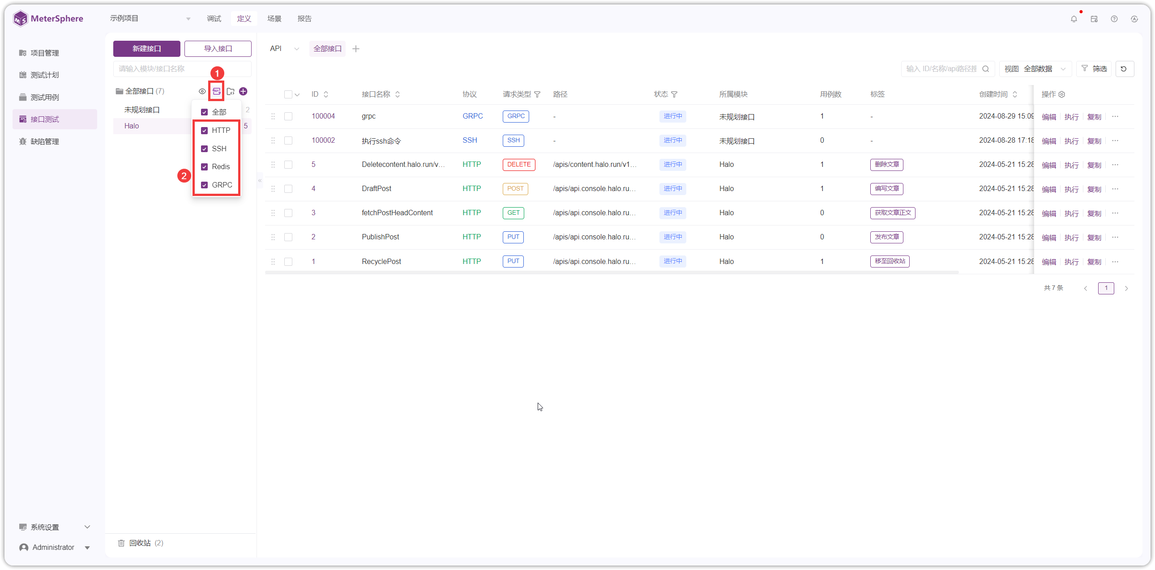Open the 状态 column filter icon

click(x=674, y=94)
